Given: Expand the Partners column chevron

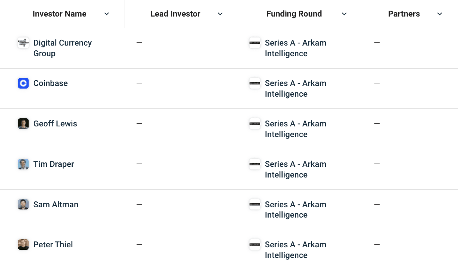Looking at the screenshot, I should pos(440,14).
